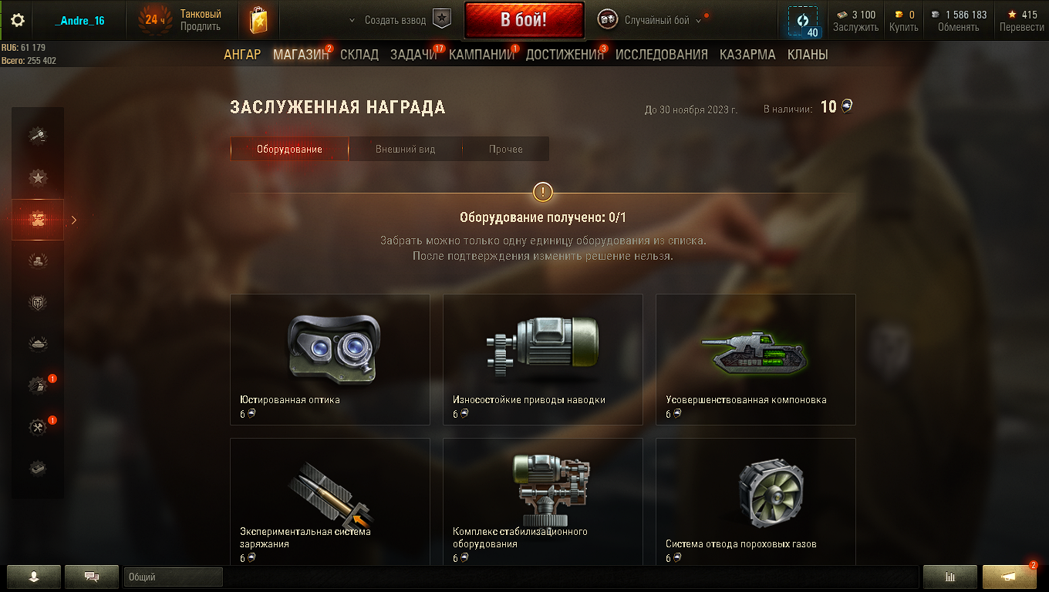Open the МАГАЗИН menu item
The width and height of the screenshot is (1049, 592).
[x=300, y=55]
